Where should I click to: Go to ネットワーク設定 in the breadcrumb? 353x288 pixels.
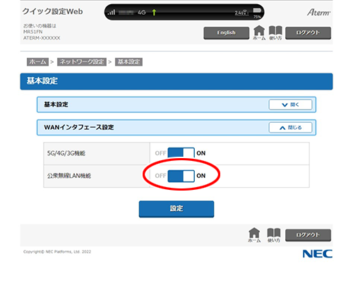82,62
